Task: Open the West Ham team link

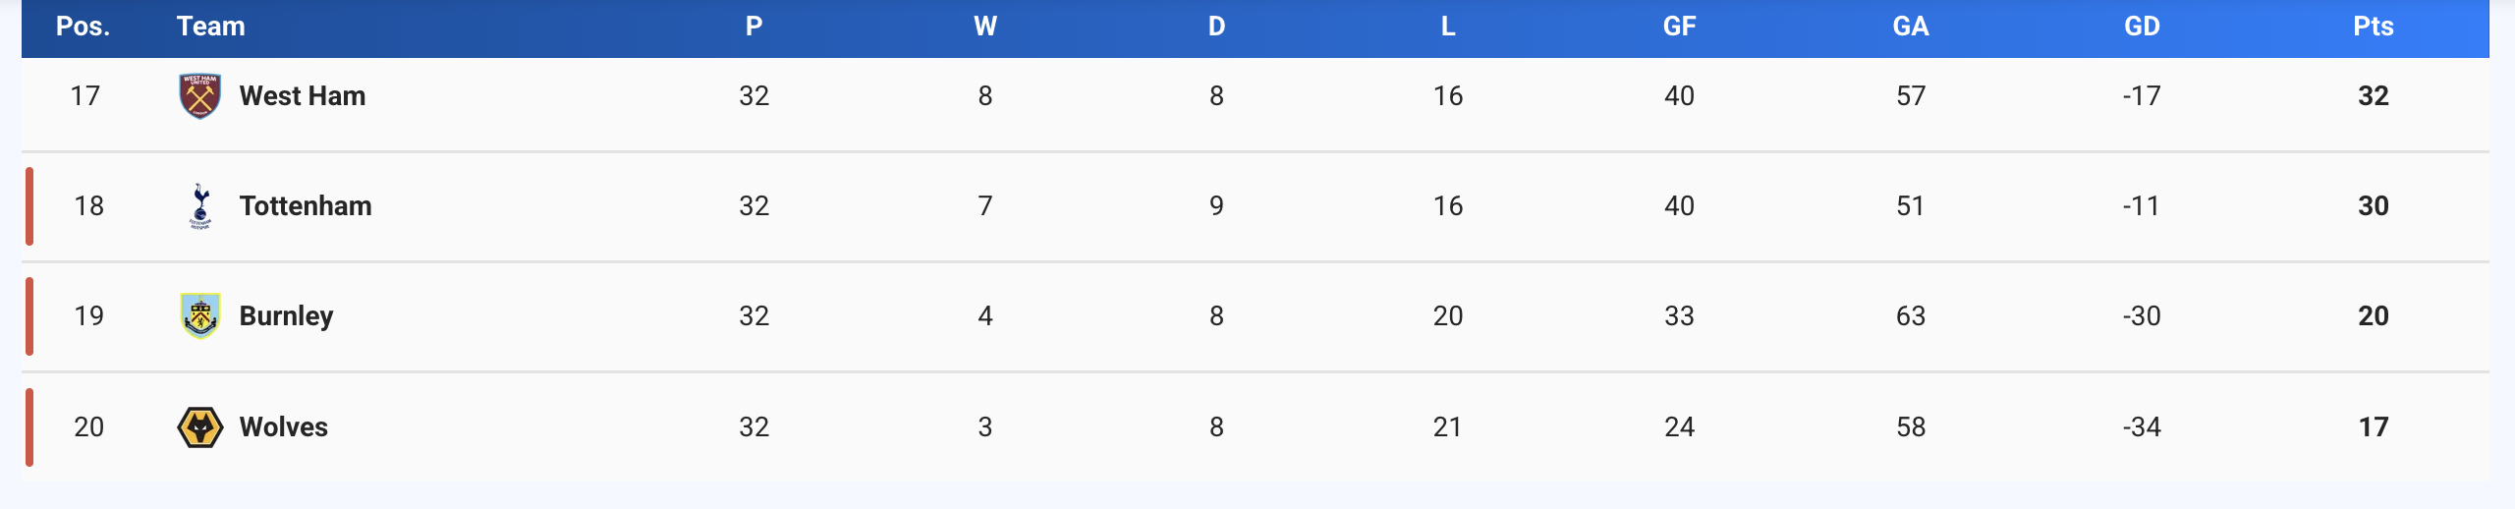Action: [x=303, y=96]
